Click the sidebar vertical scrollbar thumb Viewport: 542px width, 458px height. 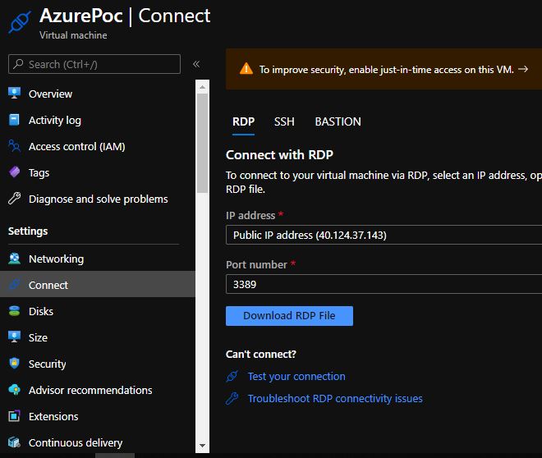(202, 144)
